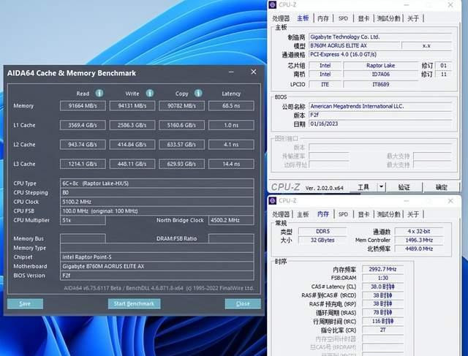
Task: Click the 确定 button in CPU-Z
Action: [x=441, y=187]
